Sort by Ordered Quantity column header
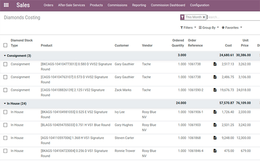 coord(178,43)
